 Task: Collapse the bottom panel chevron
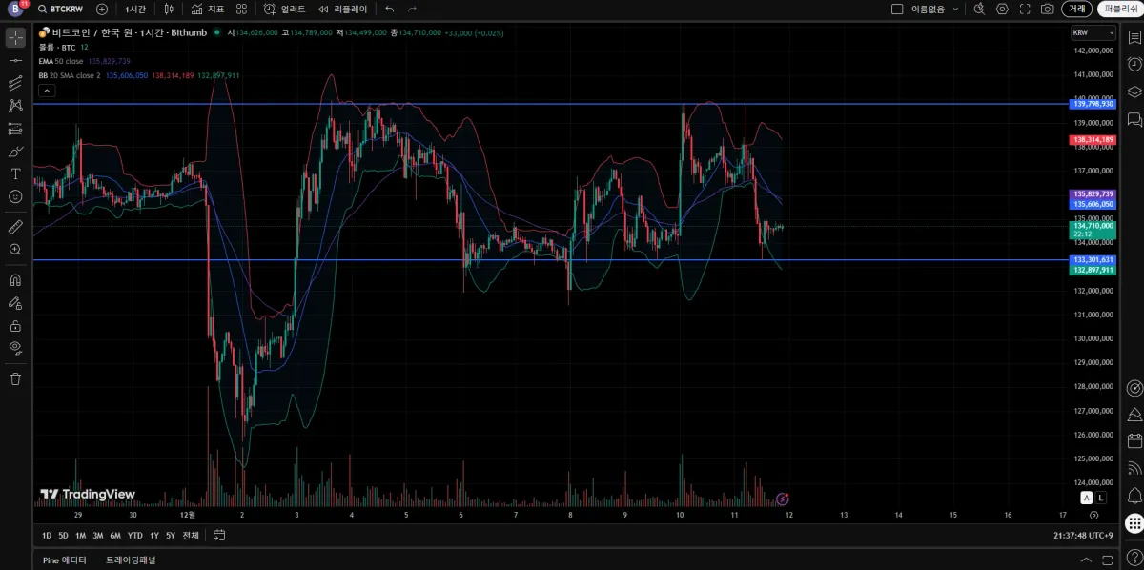[x=1085, y=560]
